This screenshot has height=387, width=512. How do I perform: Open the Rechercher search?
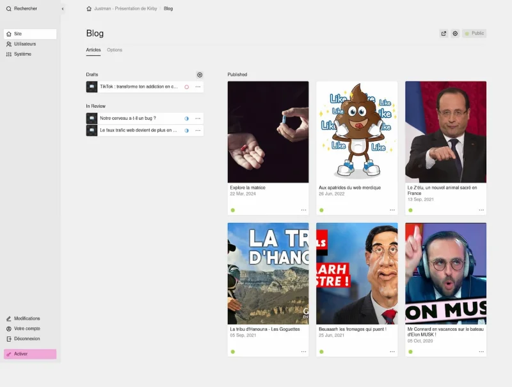click(x=22, y=9)
